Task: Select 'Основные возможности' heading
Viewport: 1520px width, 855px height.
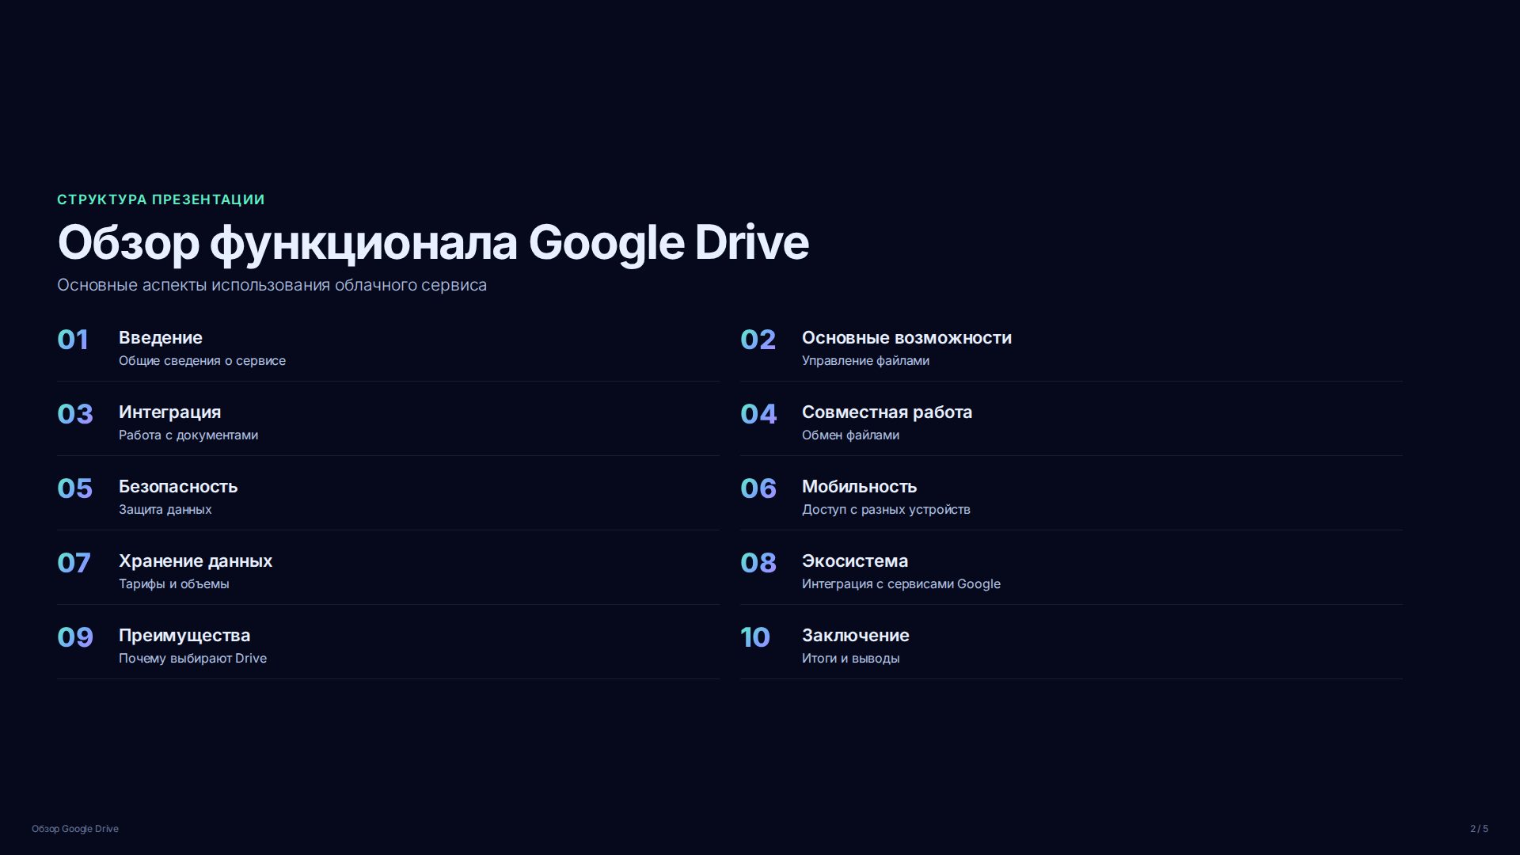Action: 906,338
